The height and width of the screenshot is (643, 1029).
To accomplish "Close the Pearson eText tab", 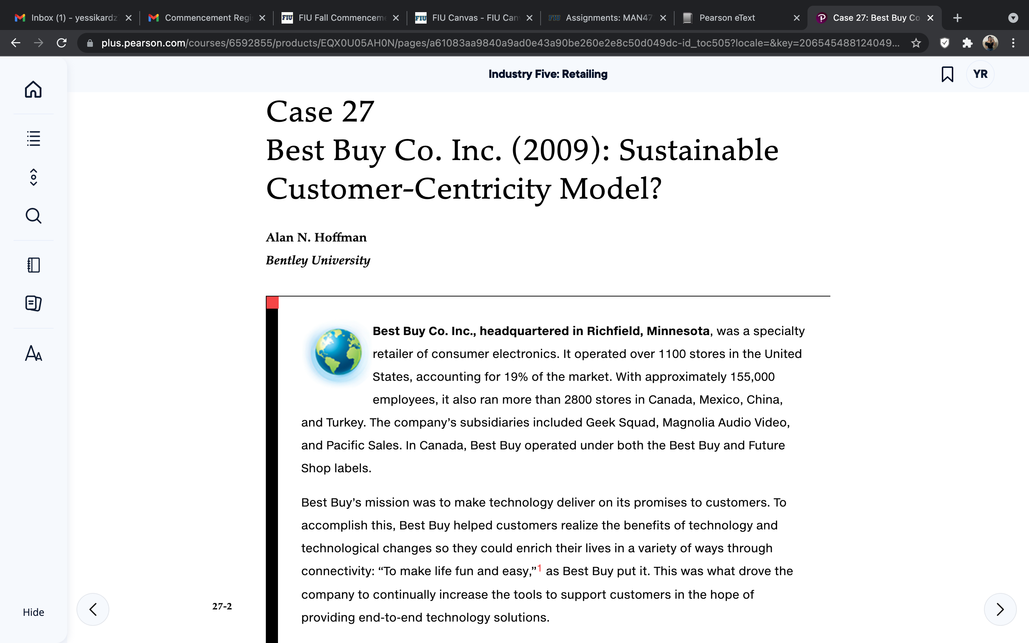I will pyautogui.click(x=797, y=18).
